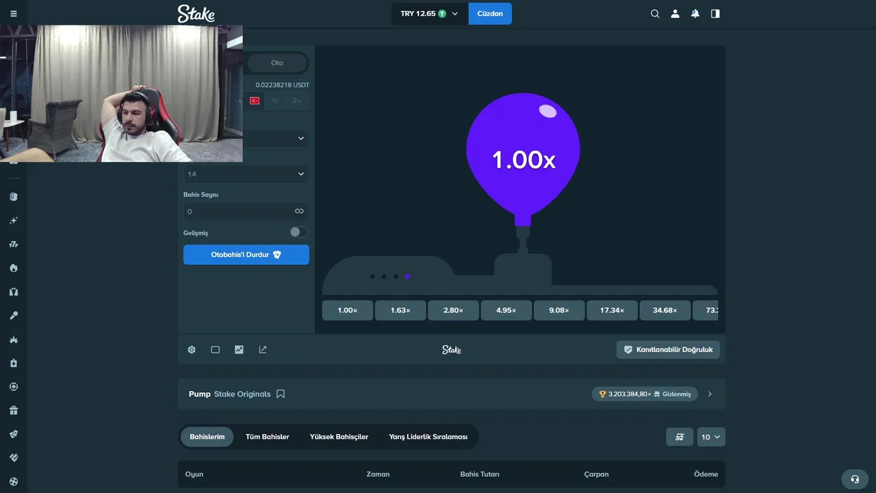The image size is (876, 493).
Task: Click the 4.95× multiplier tile
Action: pos(506,310)
